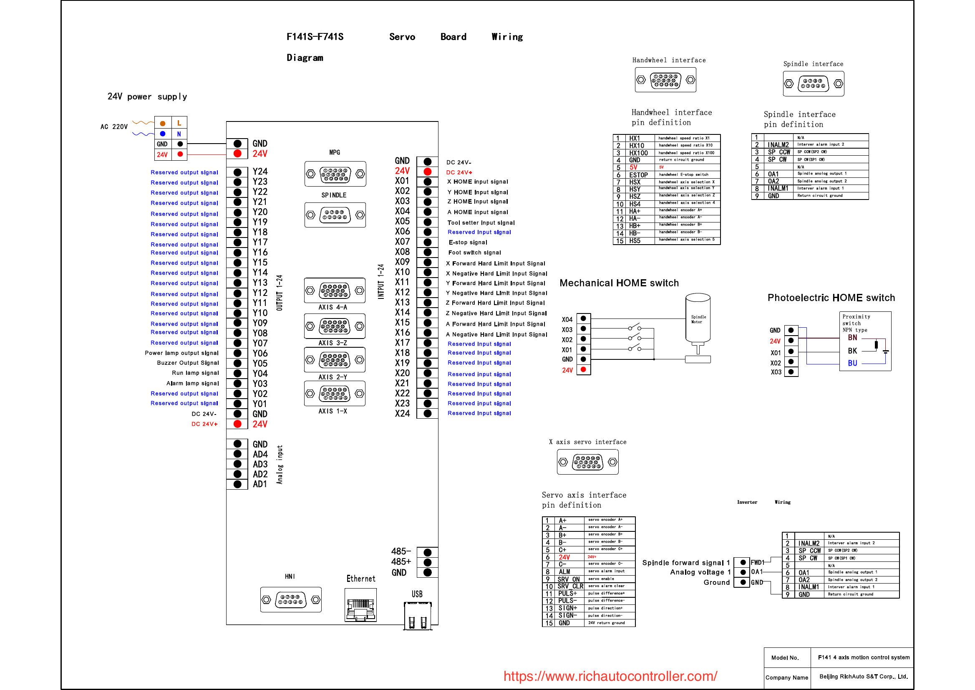Click the 'Tool setter input signal' label
975x690 pixels.
click(481, 222)
